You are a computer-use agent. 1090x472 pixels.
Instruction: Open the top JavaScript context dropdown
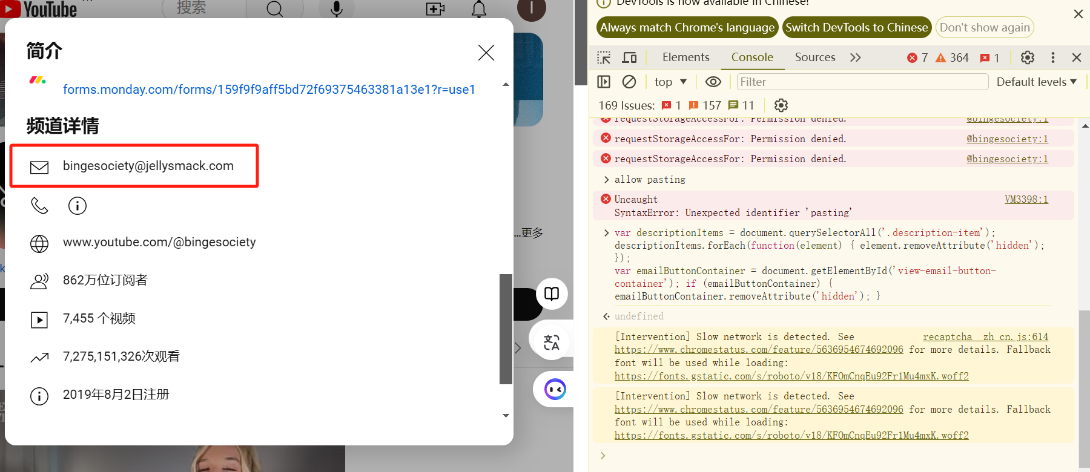[670, 82]
